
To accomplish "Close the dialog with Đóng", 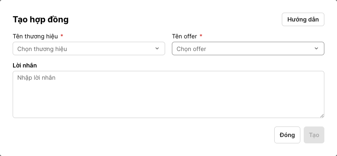I will click(x=287, y=135).
